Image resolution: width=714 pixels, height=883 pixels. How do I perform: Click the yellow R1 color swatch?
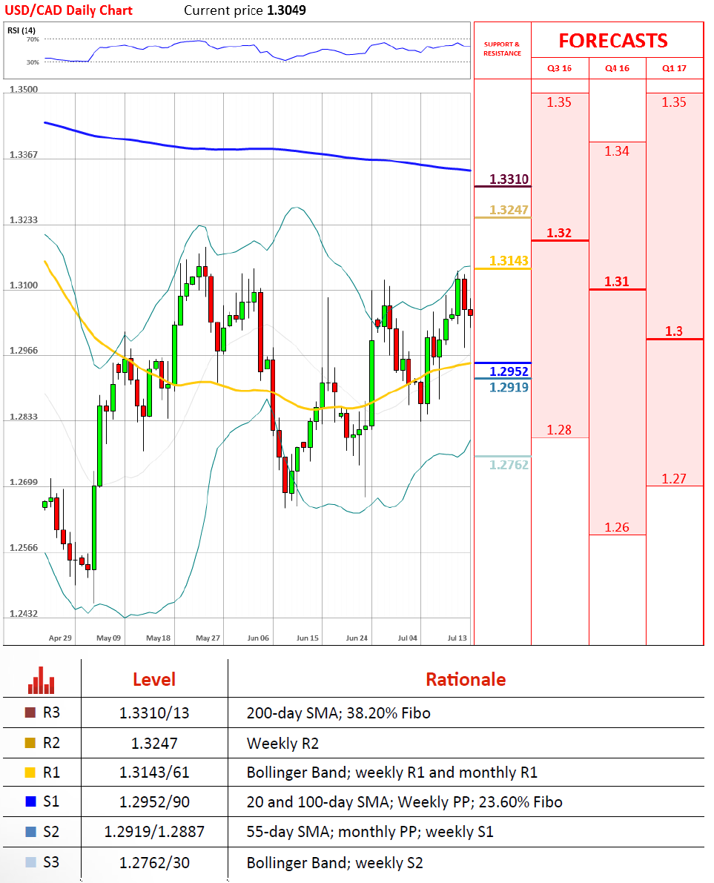[x=30, y=773]
